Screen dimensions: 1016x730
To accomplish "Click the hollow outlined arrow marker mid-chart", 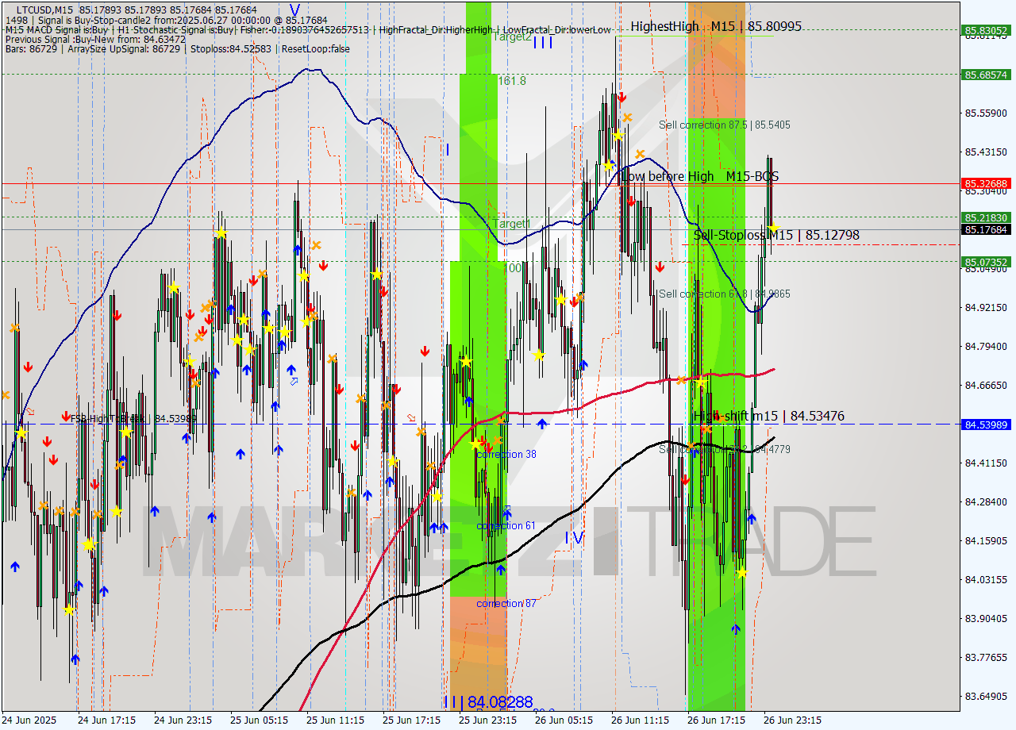I will pyautogui.click(x=294, y=380).
